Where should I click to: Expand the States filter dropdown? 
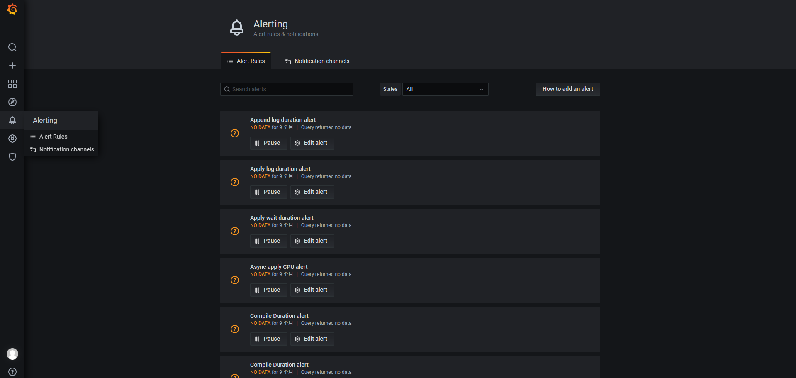(x=445, y=89)
